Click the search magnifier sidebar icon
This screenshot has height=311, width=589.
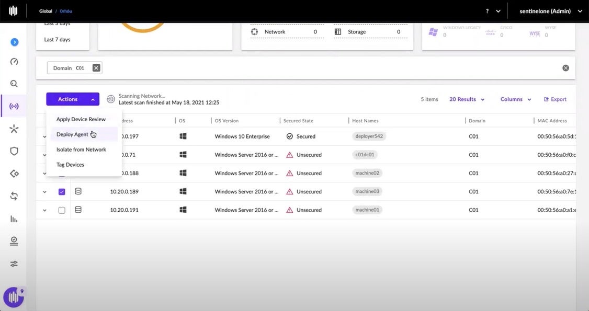(x=14, y=84)
